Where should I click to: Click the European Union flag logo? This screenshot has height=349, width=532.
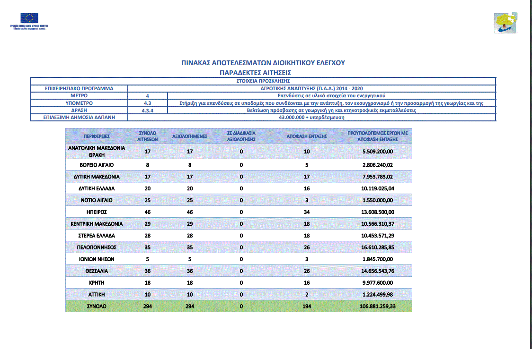tap(29, 18)
